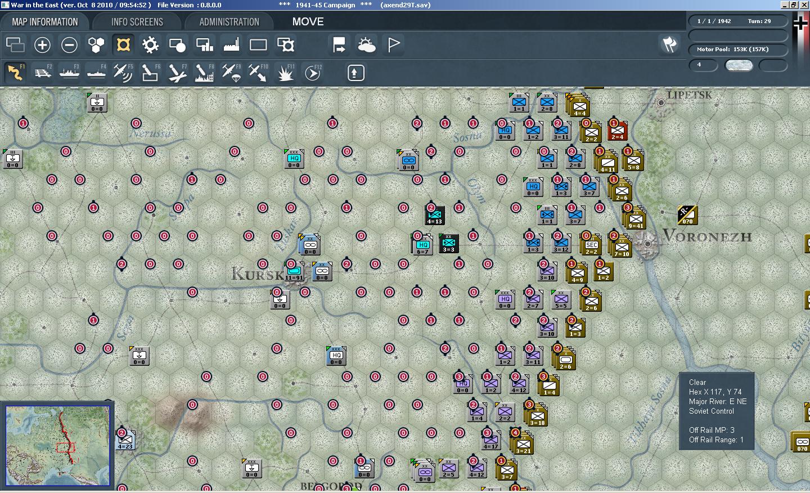
Task: Select the black unit counter 4=13
Action: [x=434, y=215]
